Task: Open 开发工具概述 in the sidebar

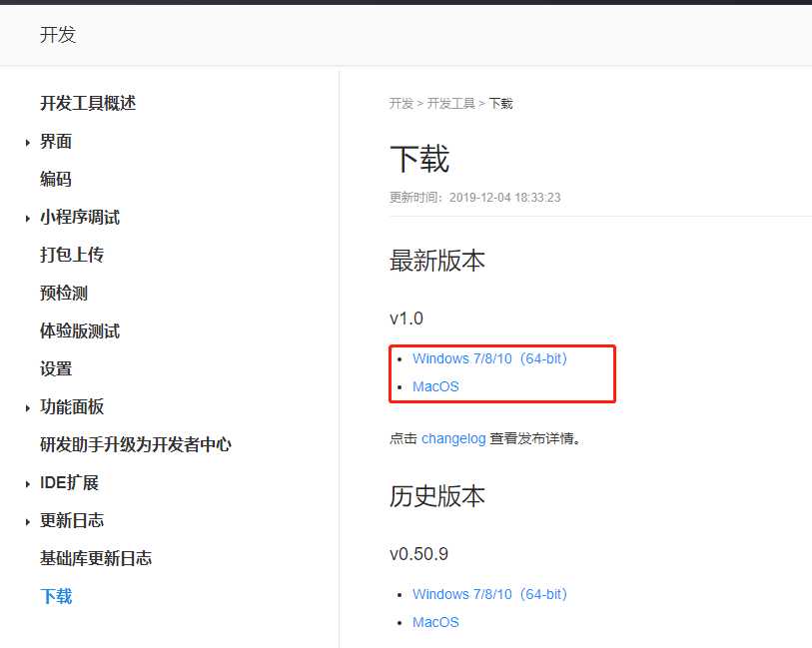Action: pyautogui.click(x=88, y=103)
